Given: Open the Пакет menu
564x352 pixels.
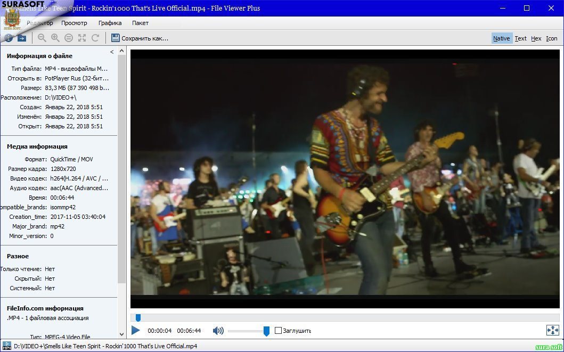Looking at the screenshot, I should tap(140, 23).
